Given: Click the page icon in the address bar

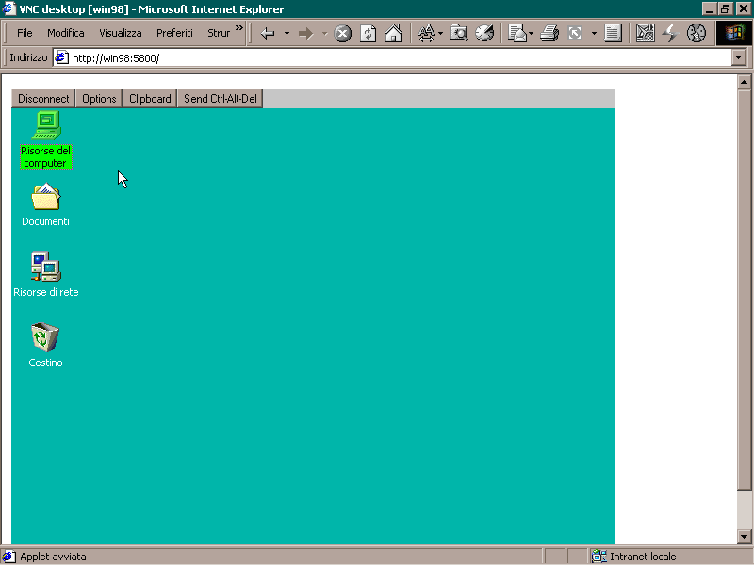Looking at the screenshot, I should pyautogui.click(x=61, y=58).
